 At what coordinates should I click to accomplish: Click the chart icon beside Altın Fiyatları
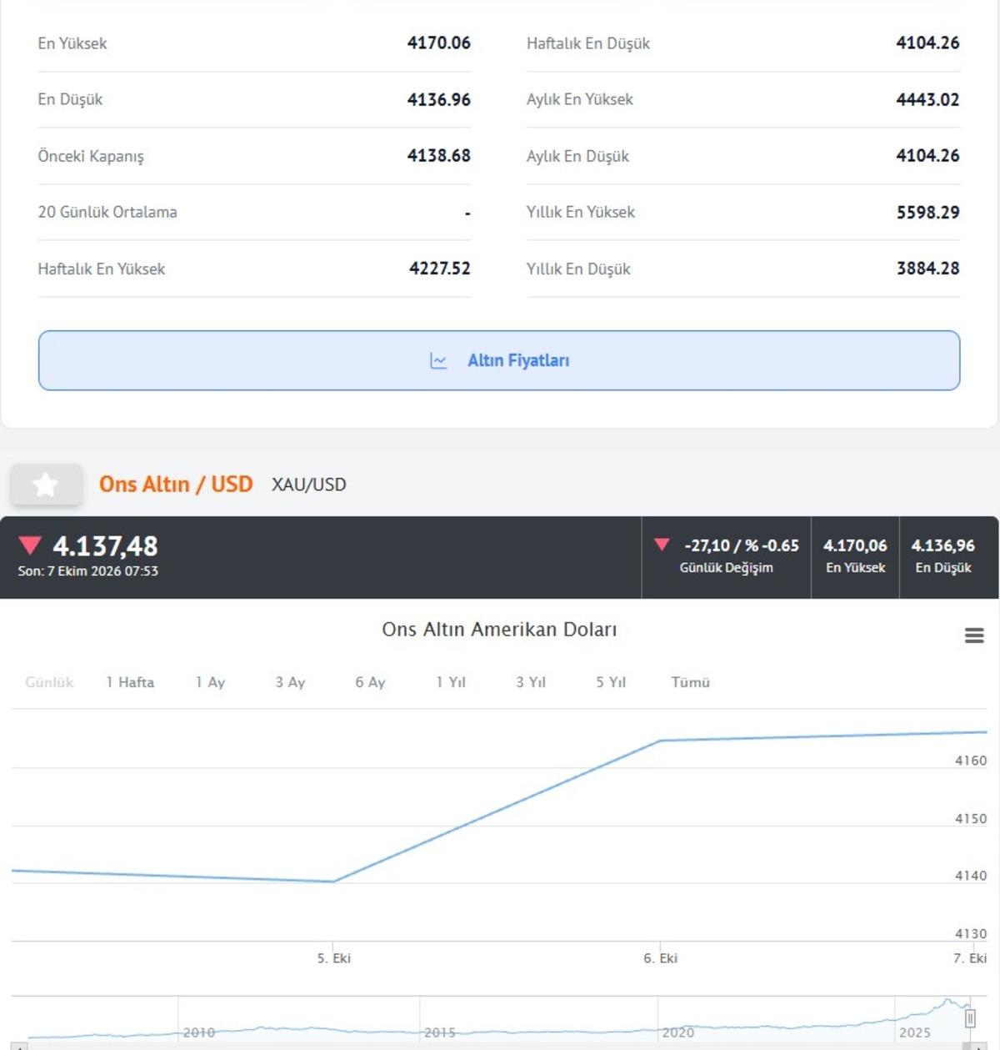click(x=438, y=360)
